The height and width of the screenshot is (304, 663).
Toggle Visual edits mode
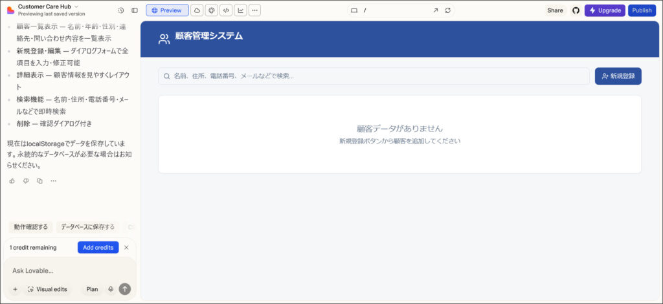coord(47,289)
